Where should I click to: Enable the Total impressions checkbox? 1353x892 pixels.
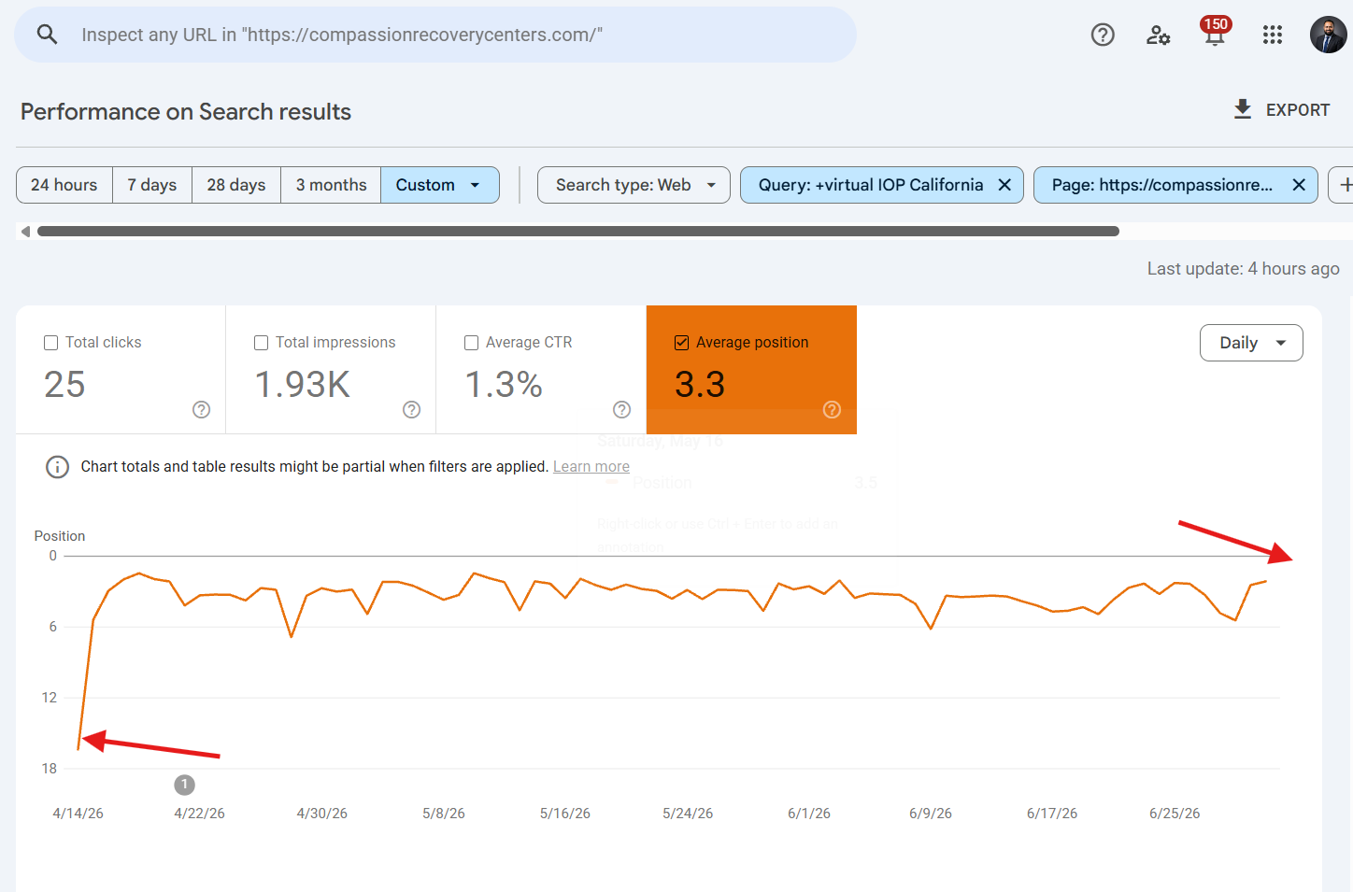pos(262,343)
